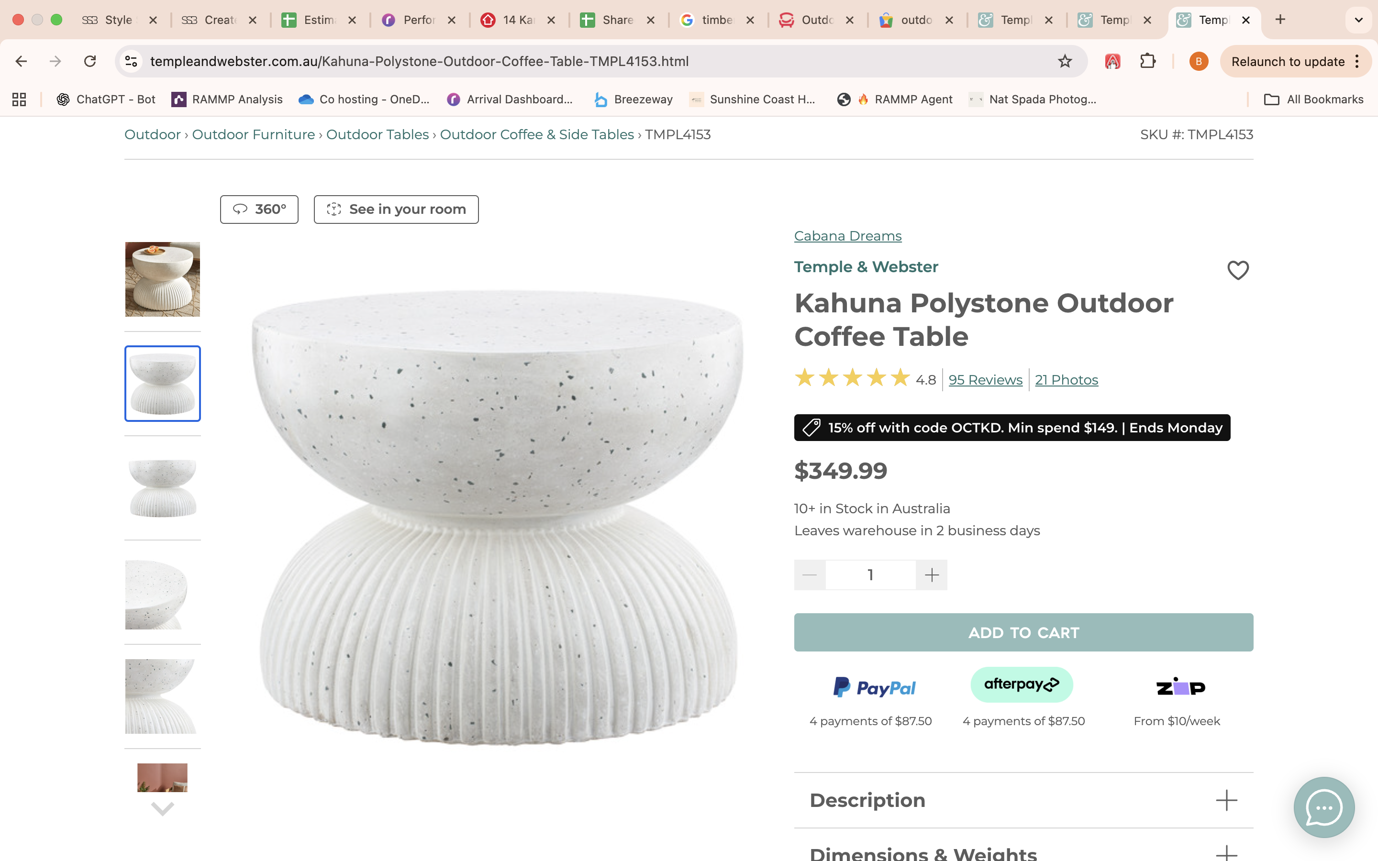This screenshot has height=861, width=1378.
Task: Select the first lifestyle thumbnail image
Action: [163, 279]
